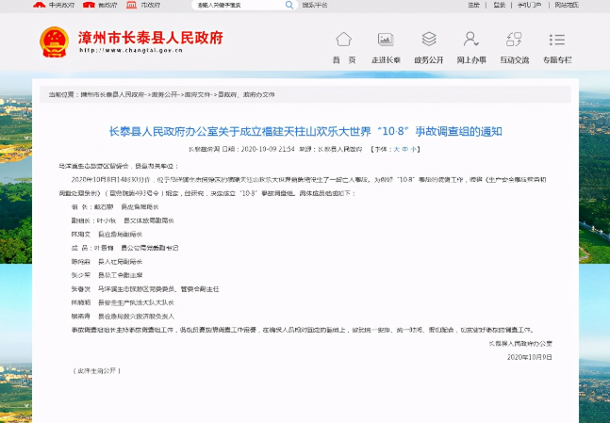This screenshot has width=610, height=423.
Task: Click the 注册 link at top right
Action: (473, 5)
